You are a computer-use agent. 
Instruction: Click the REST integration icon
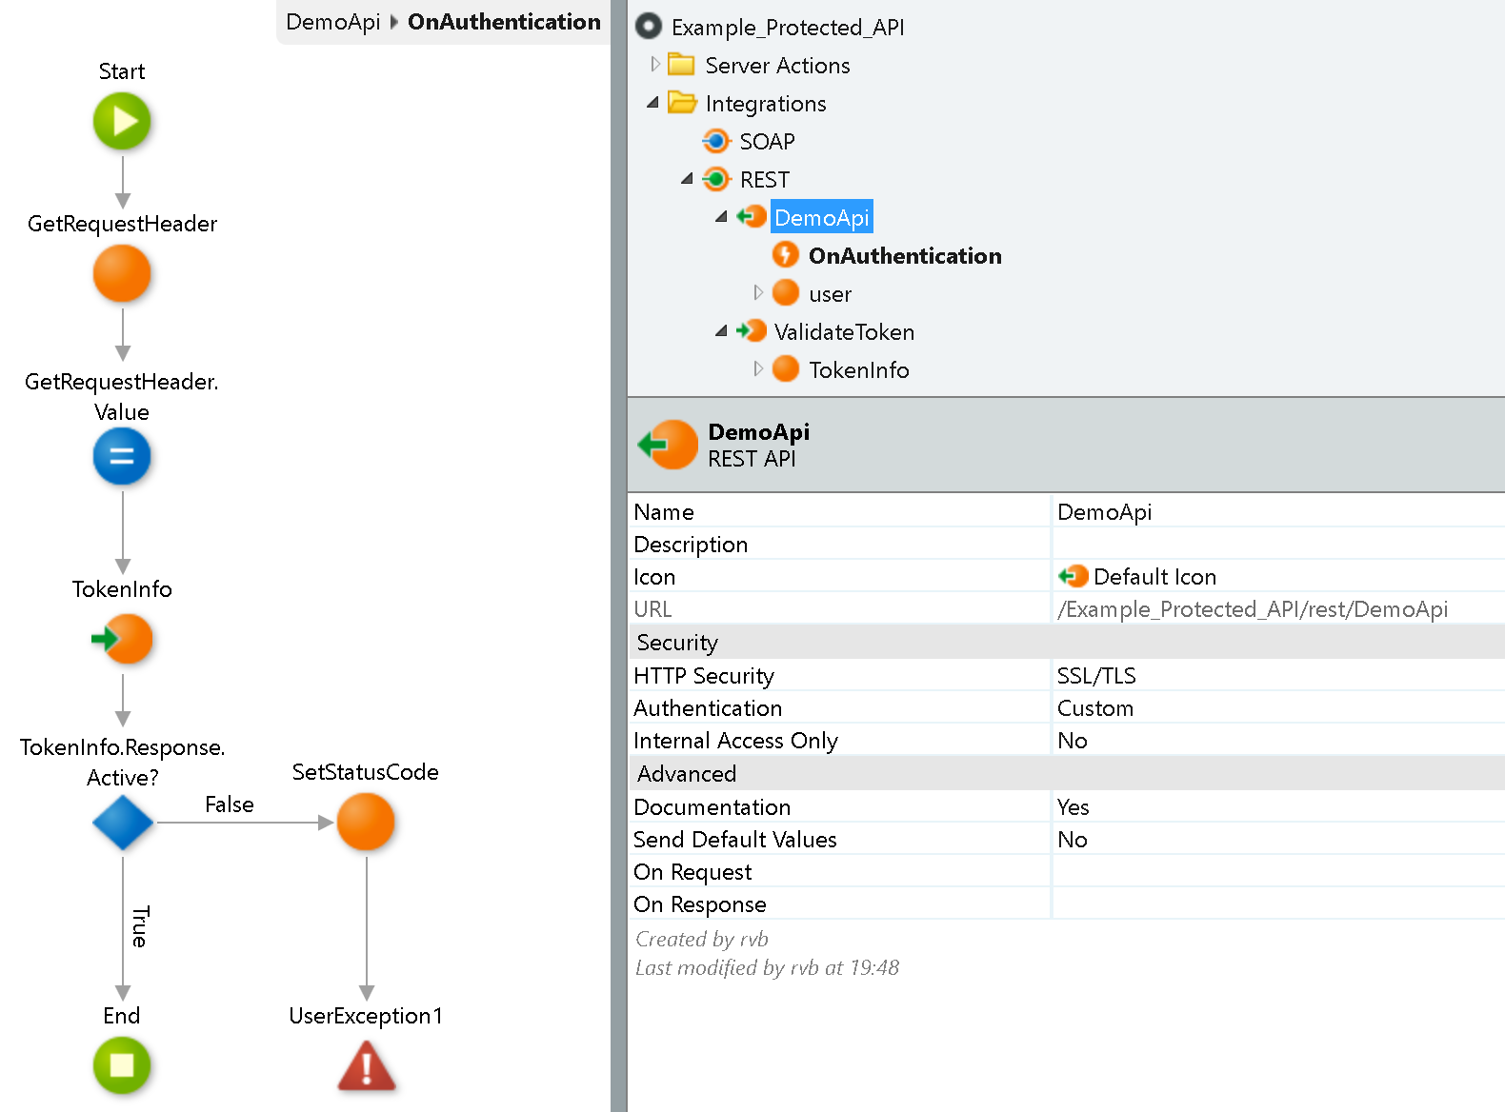point(716,179)
